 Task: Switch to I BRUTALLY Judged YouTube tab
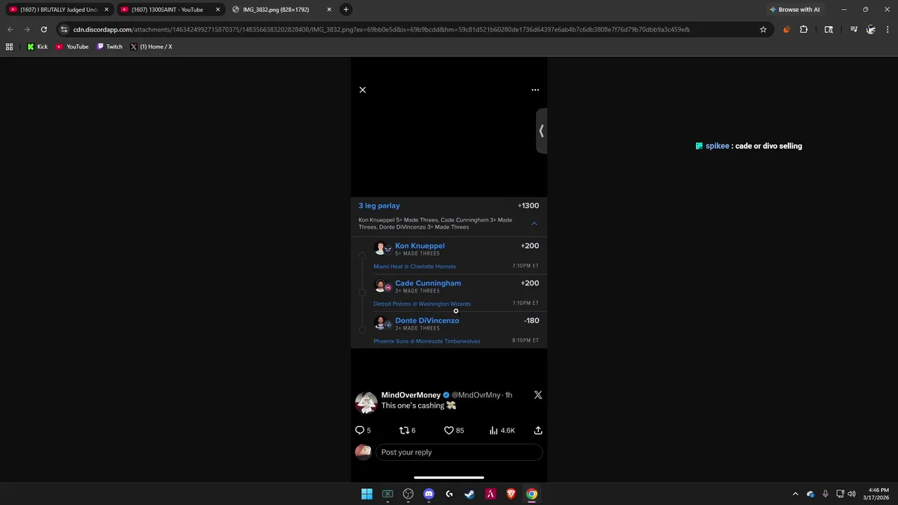coord(59,10)
